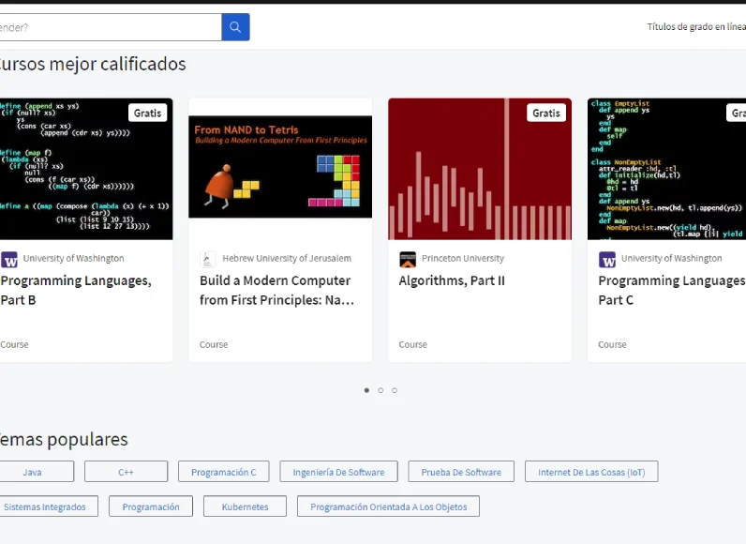Open the Títulos de grado en línea menu

click(696, 27)
